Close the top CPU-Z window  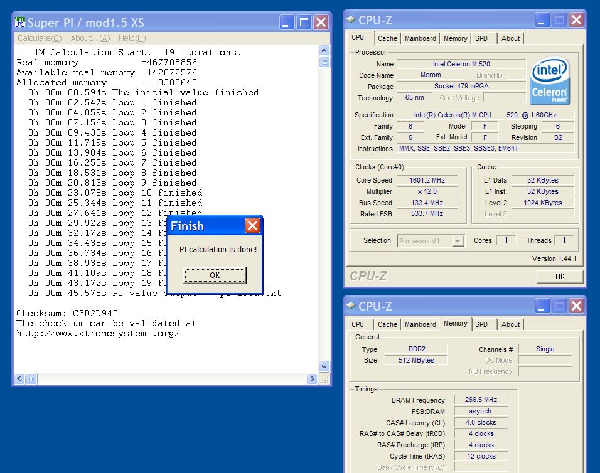tap(576, 20)
